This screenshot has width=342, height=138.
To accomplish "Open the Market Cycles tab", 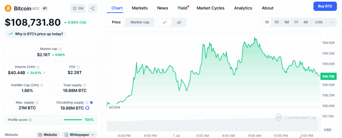I will (x=211, y=8).
